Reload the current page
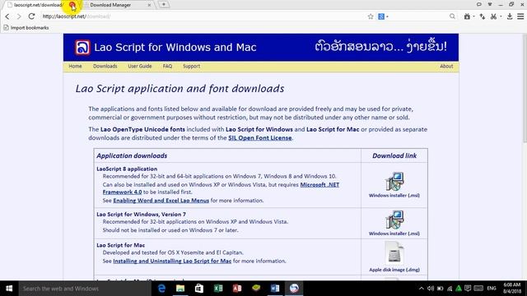 click(31, 16)
